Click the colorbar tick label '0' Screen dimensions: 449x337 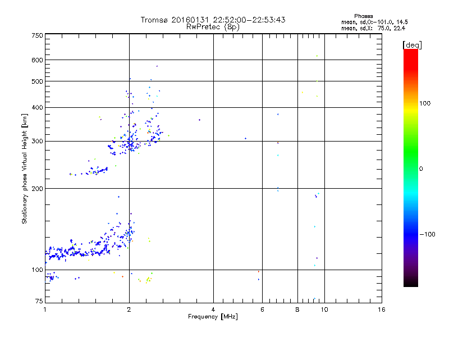(421, 168)
